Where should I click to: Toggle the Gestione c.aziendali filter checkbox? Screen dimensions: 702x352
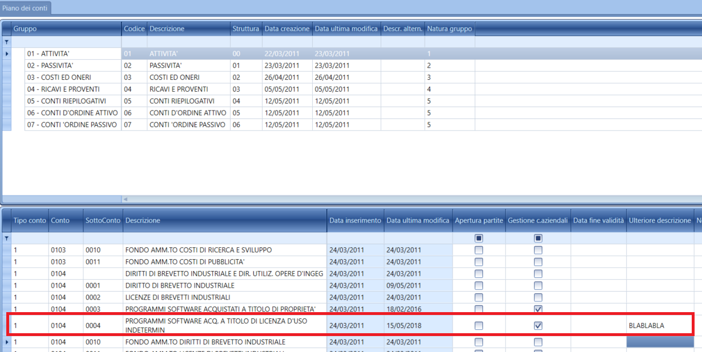[538, 238]
